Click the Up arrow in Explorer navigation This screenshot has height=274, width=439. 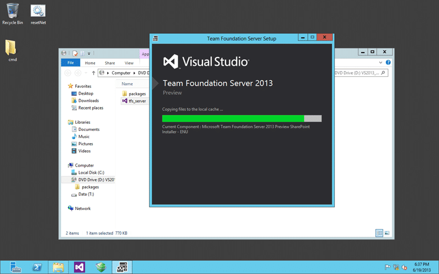(93, 73)
